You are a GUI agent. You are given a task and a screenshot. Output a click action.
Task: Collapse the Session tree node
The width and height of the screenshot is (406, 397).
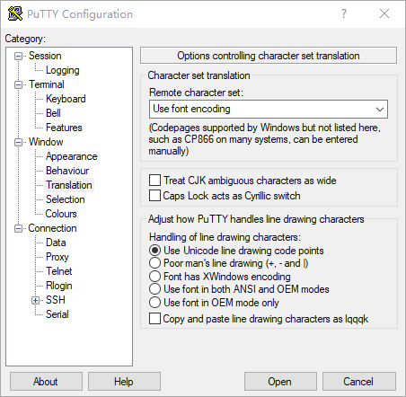click(x=19, y=56)
